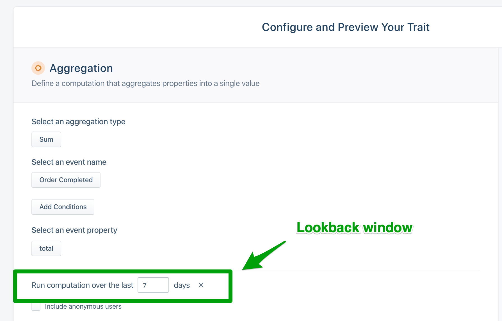Click the orange Aggregation gear icon
Screen dimensions: 502x321
38,68
